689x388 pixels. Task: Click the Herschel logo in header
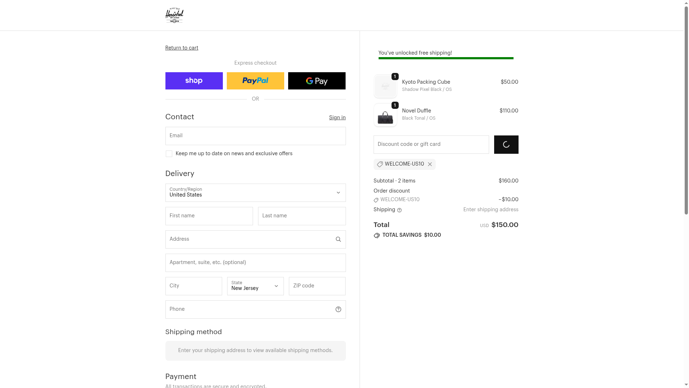(x=174, y=15)
